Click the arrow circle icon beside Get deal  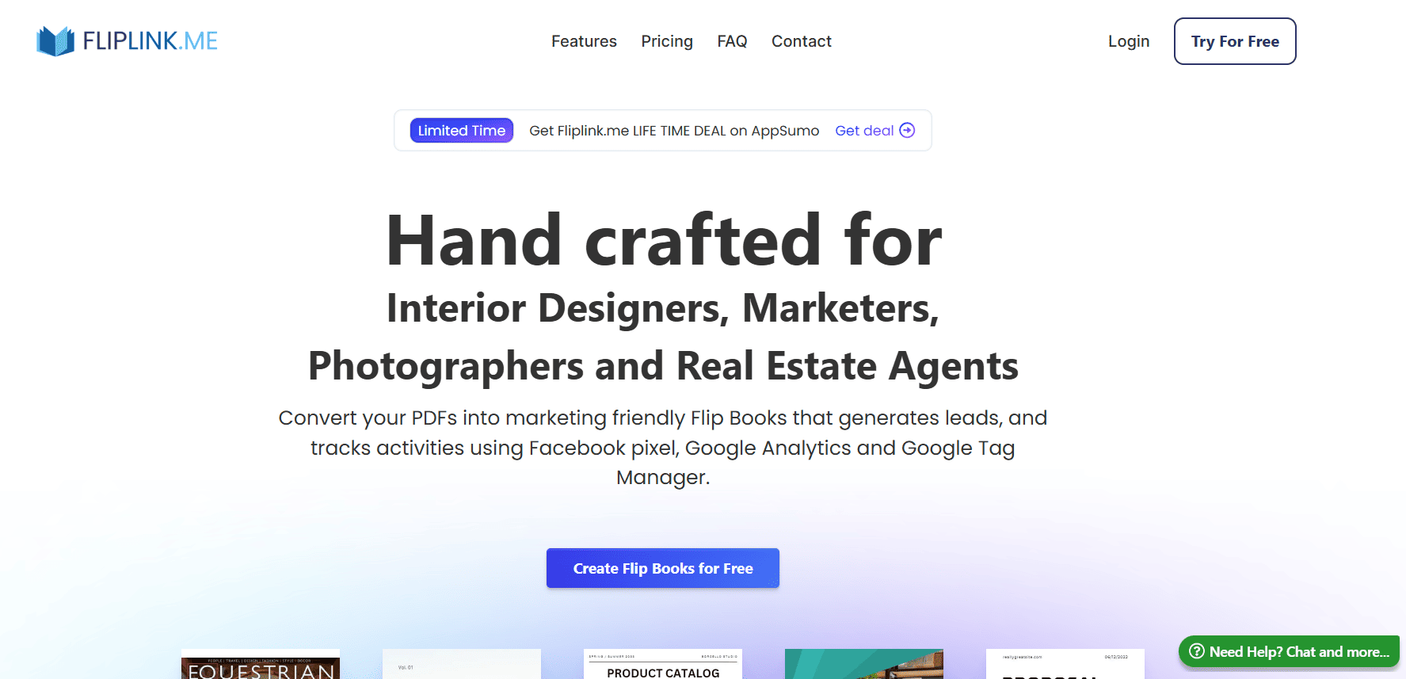908,131
